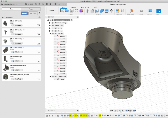The height and width of the screenshot is (118, 168).
Task: Click the data panel settings gear
Action: pos(40,13)
